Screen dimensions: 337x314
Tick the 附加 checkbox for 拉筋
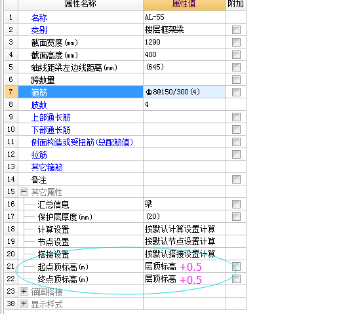coord(236,154)
